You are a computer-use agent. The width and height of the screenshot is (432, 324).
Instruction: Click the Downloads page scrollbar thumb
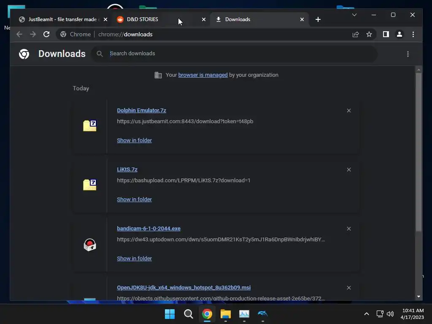pyautogui.click(x=418, y=152)
